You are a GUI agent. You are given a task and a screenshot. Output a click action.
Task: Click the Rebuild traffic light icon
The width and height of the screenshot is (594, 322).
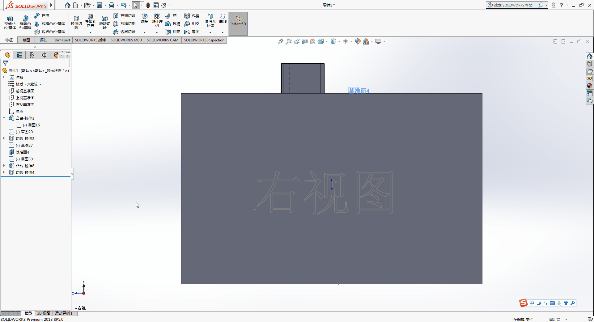coord(148,5)
